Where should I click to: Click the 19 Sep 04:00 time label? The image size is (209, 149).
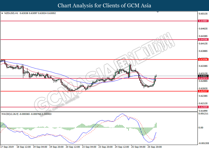[40, 147]
